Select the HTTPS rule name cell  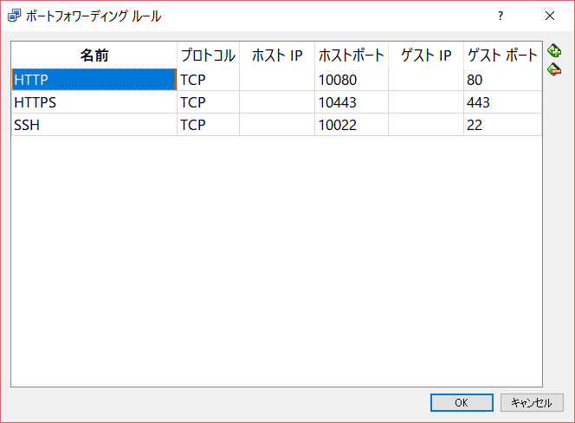(x=94, y=102)
